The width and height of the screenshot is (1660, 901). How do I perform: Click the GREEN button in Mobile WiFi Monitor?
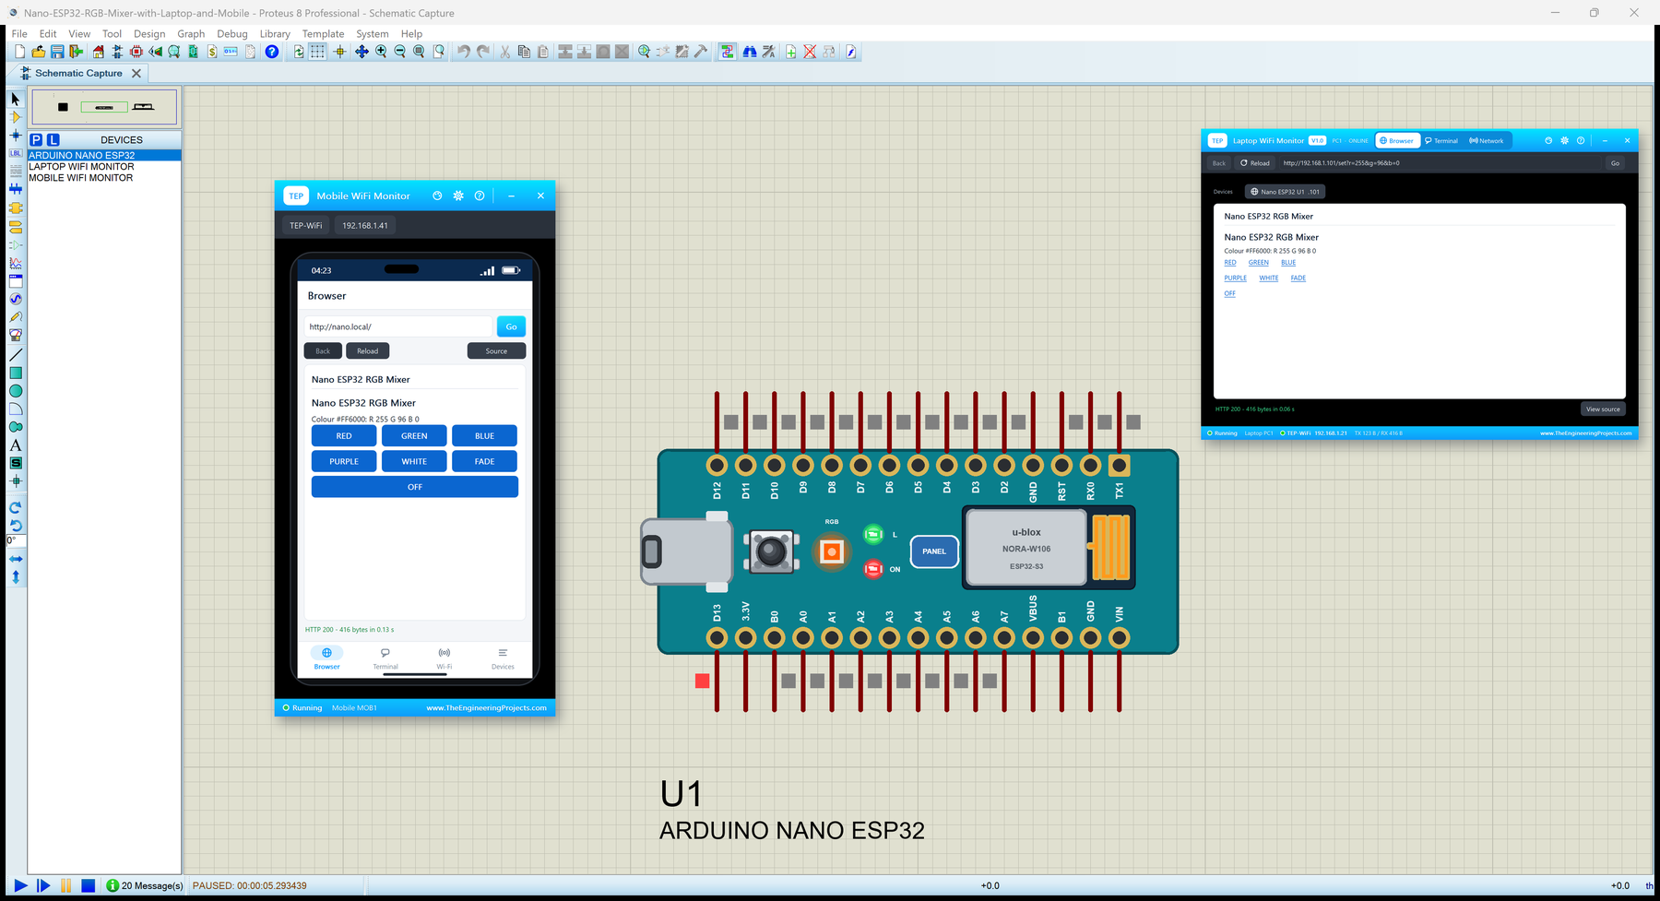coord(414,435)
